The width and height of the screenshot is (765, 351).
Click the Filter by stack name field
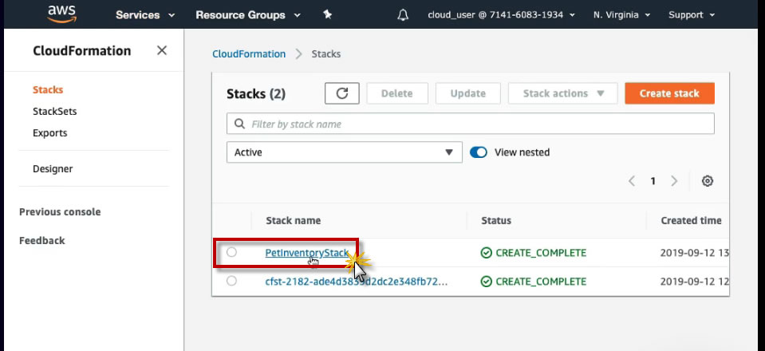click(x=479, y=124)
